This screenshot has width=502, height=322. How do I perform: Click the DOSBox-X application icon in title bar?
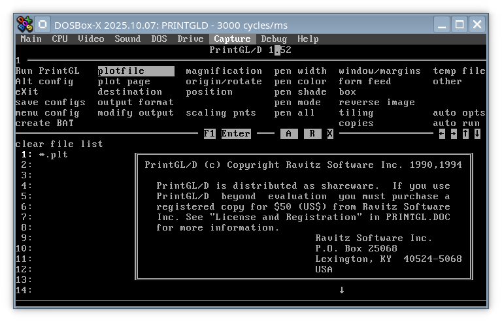tap(25, 25)
